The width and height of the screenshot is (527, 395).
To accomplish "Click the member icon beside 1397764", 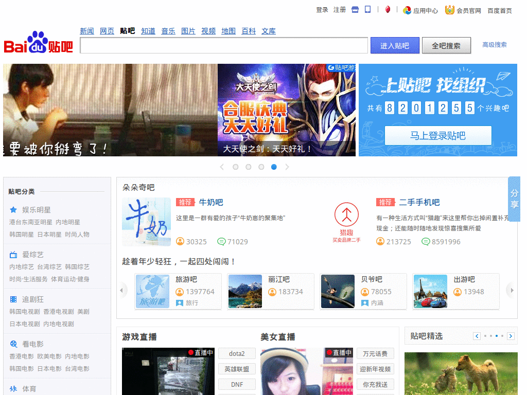I will (180, 292).
